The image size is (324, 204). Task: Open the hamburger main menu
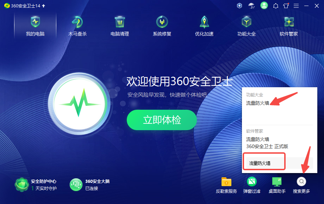click(x=296, y=6)
